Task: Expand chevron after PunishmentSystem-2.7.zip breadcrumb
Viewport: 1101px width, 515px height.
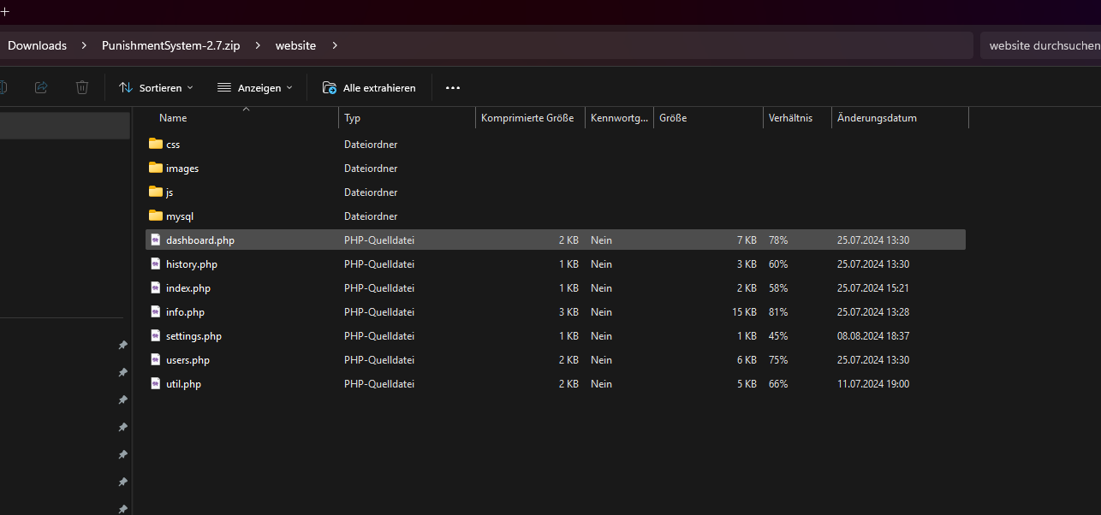Action: tap(258, 45)
